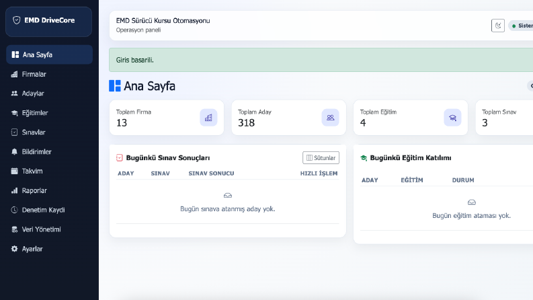
Task: Open the Sütunlar columns button
Action: click(321, 158)
